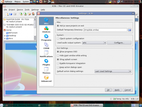Open the Devices settings section
This screenshot has height=107, width=142.
point(46,29)
